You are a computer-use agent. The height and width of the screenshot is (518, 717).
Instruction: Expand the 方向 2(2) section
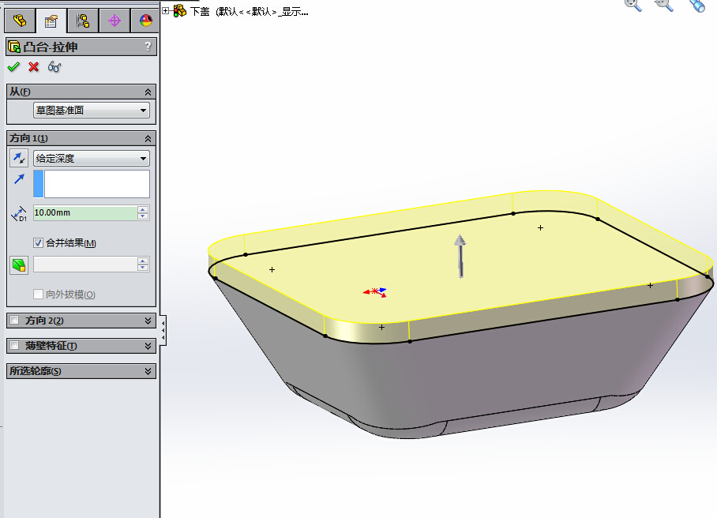pos(148,321)
